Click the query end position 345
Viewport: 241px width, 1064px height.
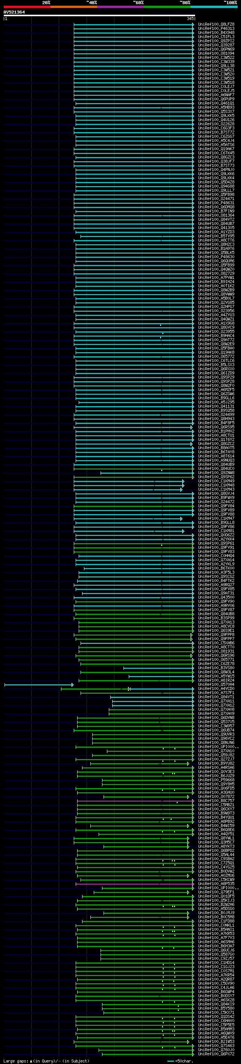190,18
